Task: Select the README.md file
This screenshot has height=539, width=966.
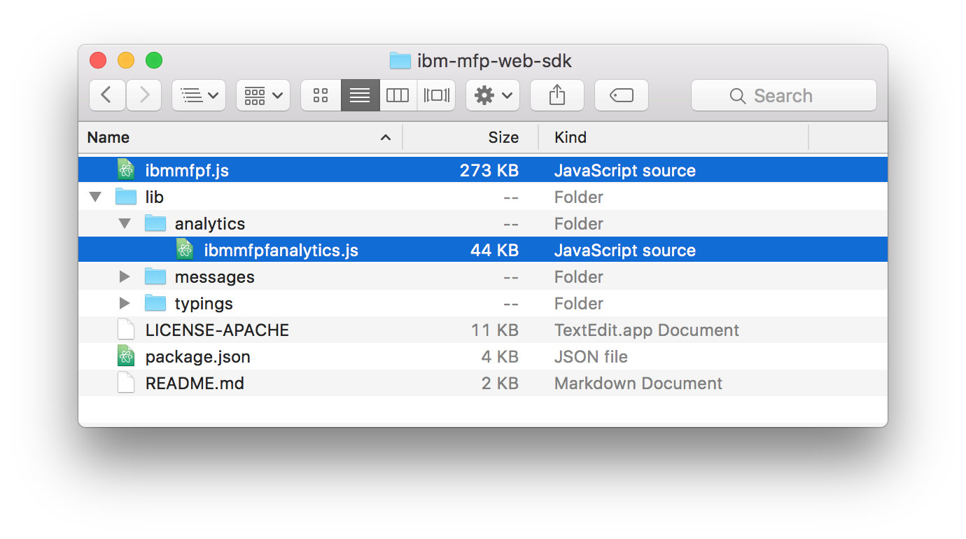Action: 195,384
